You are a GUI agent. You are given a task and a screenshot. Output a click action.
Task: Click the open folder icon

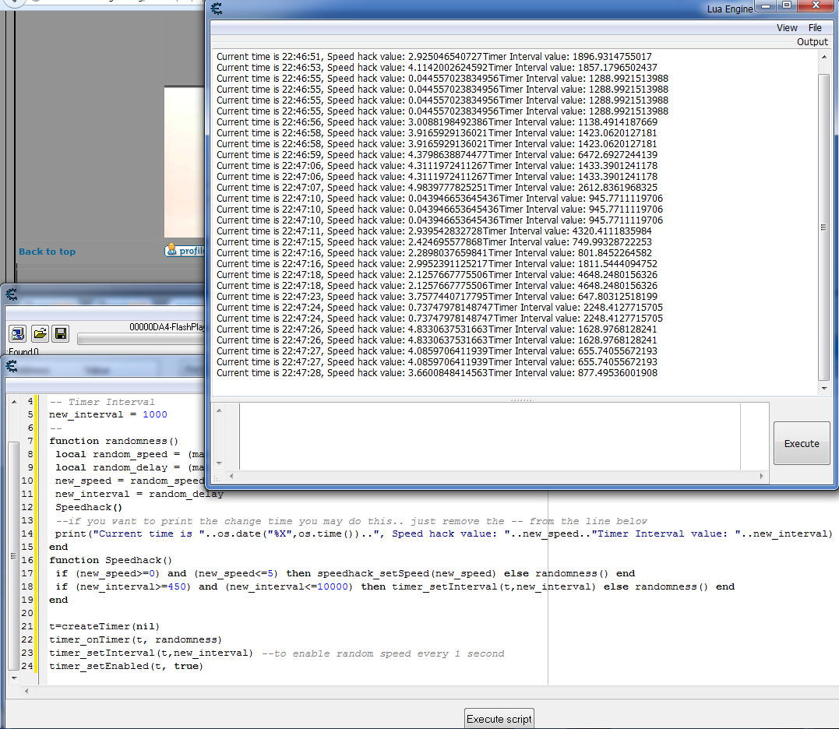coord(39,334)
